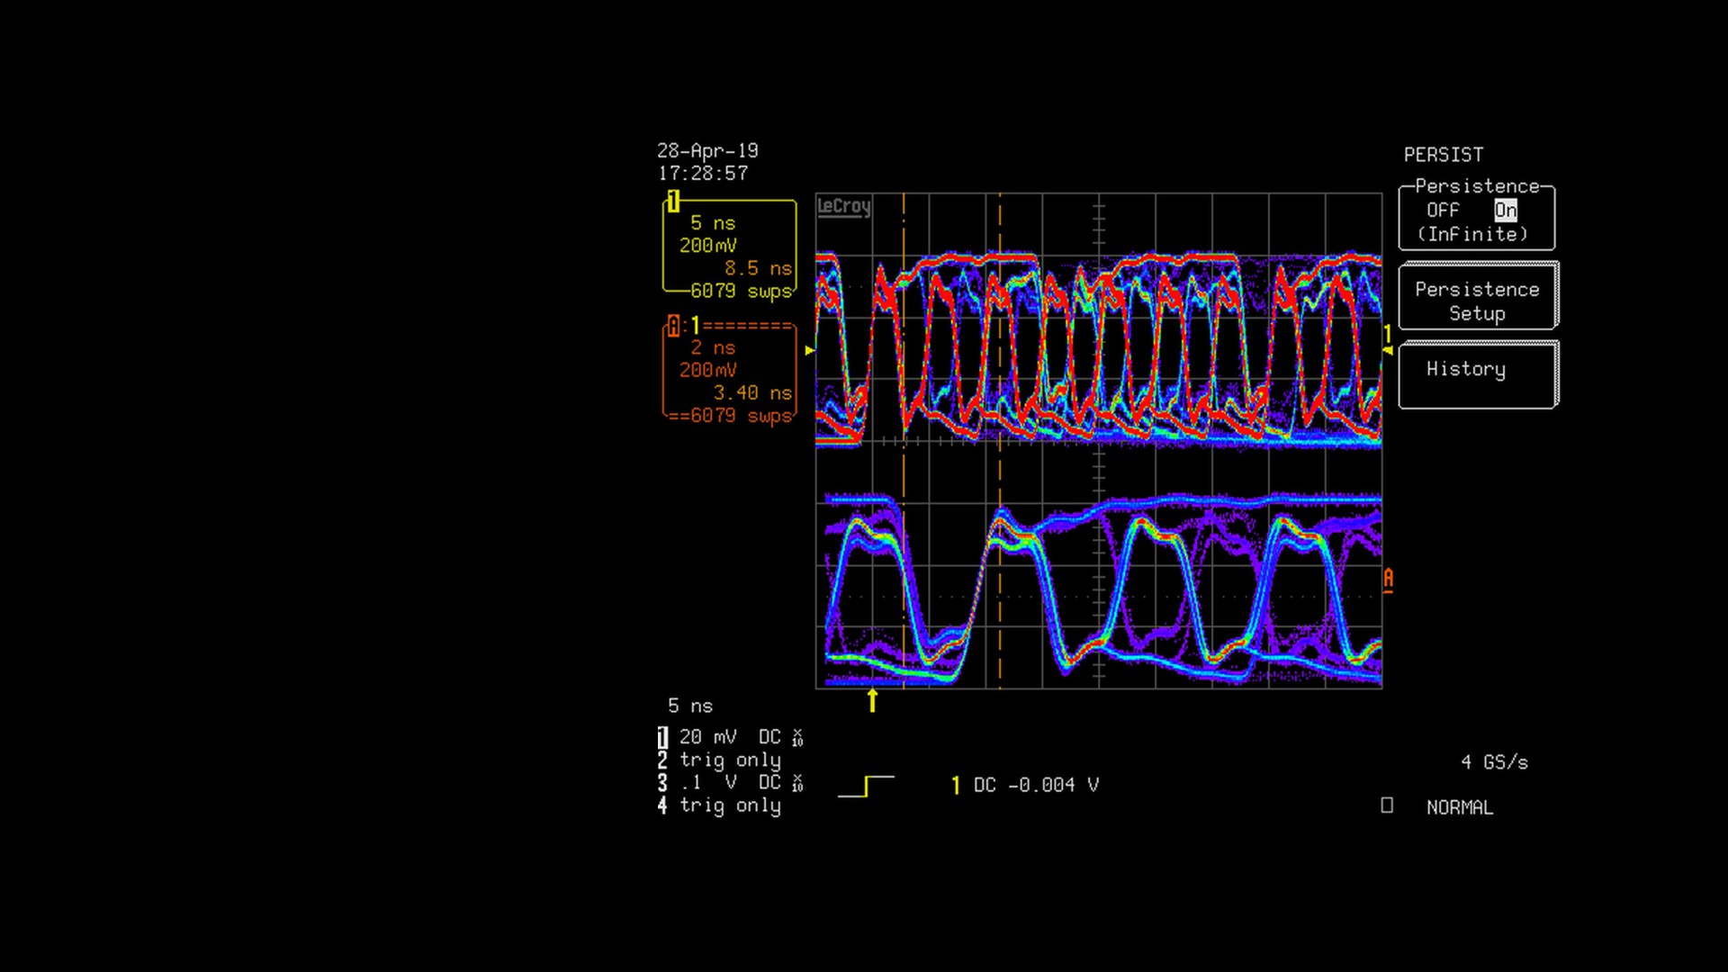Click the orange zoom trace A badge

(673, 326)
